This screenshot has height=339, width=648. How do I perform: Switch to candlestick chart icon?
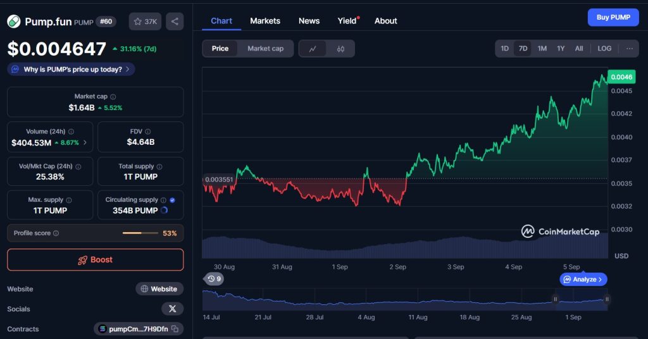[340, 49]
